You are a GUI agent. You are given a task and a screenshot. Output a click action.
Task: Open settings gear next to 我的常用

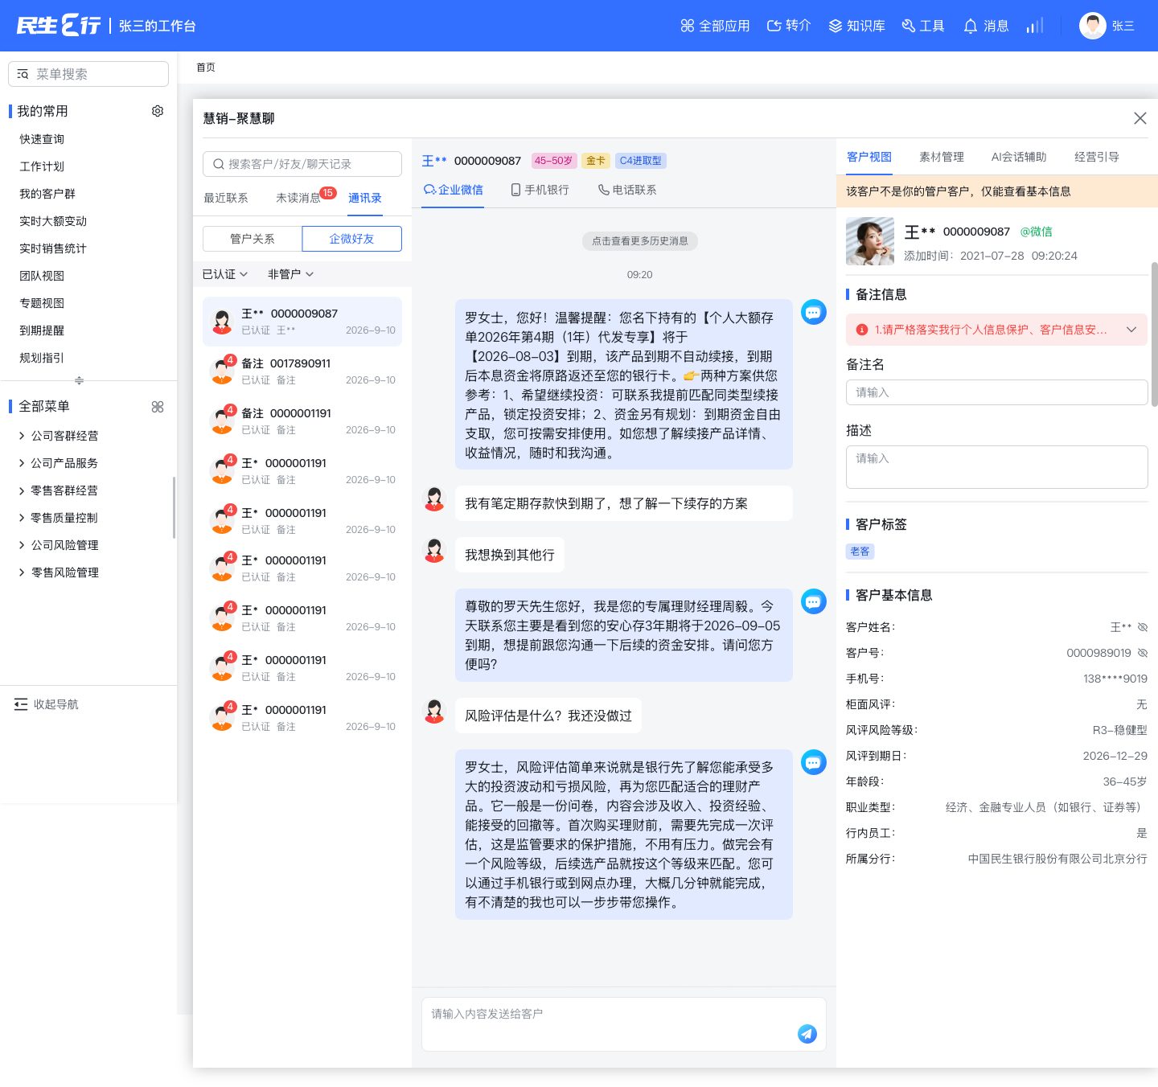click(x=158, y=111)
